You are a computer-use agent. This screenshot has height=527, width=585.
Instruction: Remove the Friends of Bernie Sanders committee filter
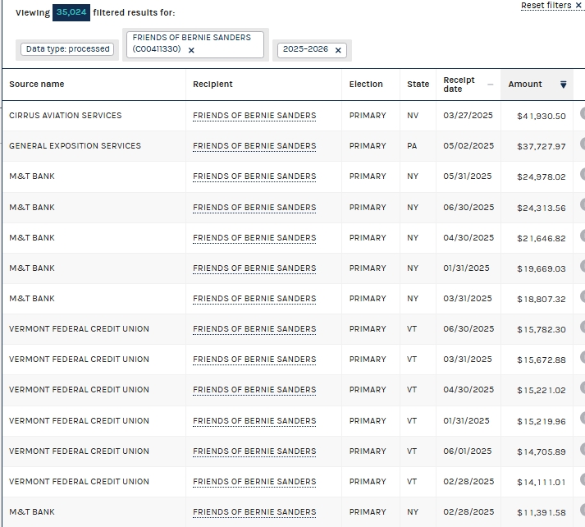click(191, 50)
